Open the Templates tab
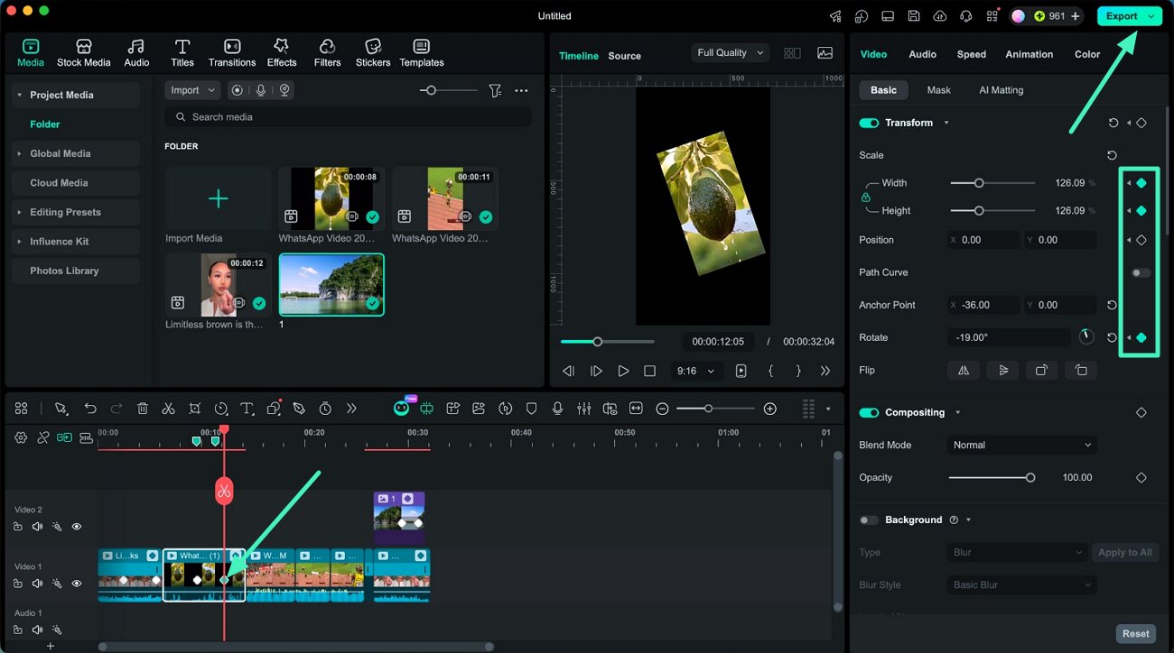This screenshot has height=653, width=1174. (422, 53)
